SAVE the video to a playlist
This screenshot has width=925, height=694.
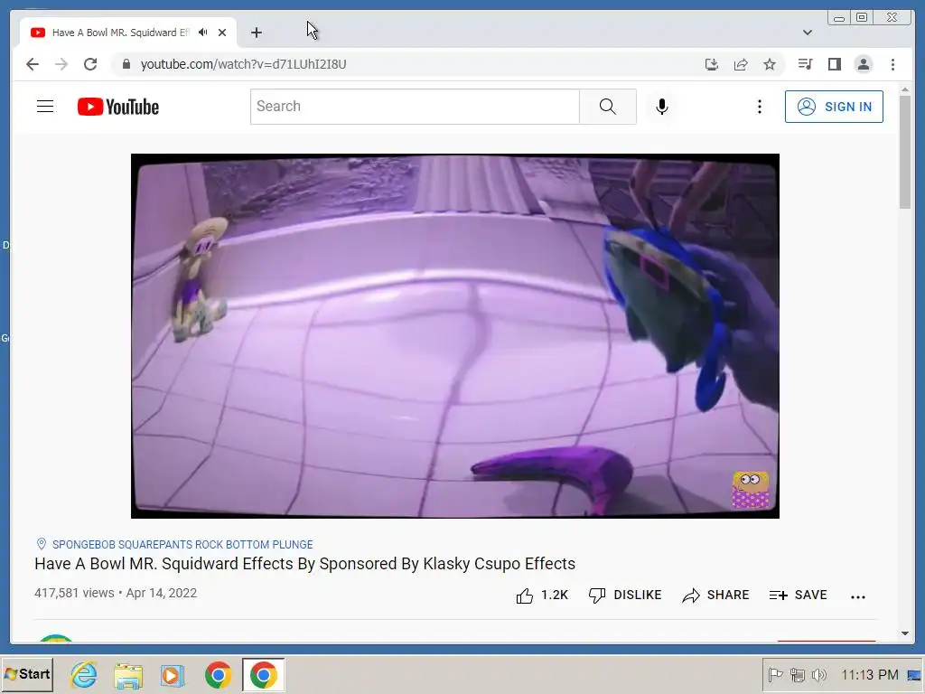[x=799, y=595]
